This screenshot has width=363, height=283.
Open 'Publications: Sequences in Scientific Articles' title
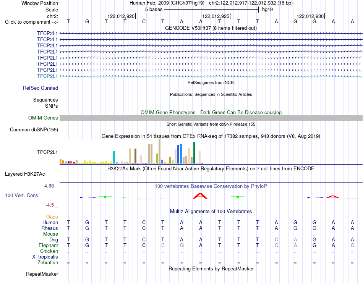click(211, 94)
